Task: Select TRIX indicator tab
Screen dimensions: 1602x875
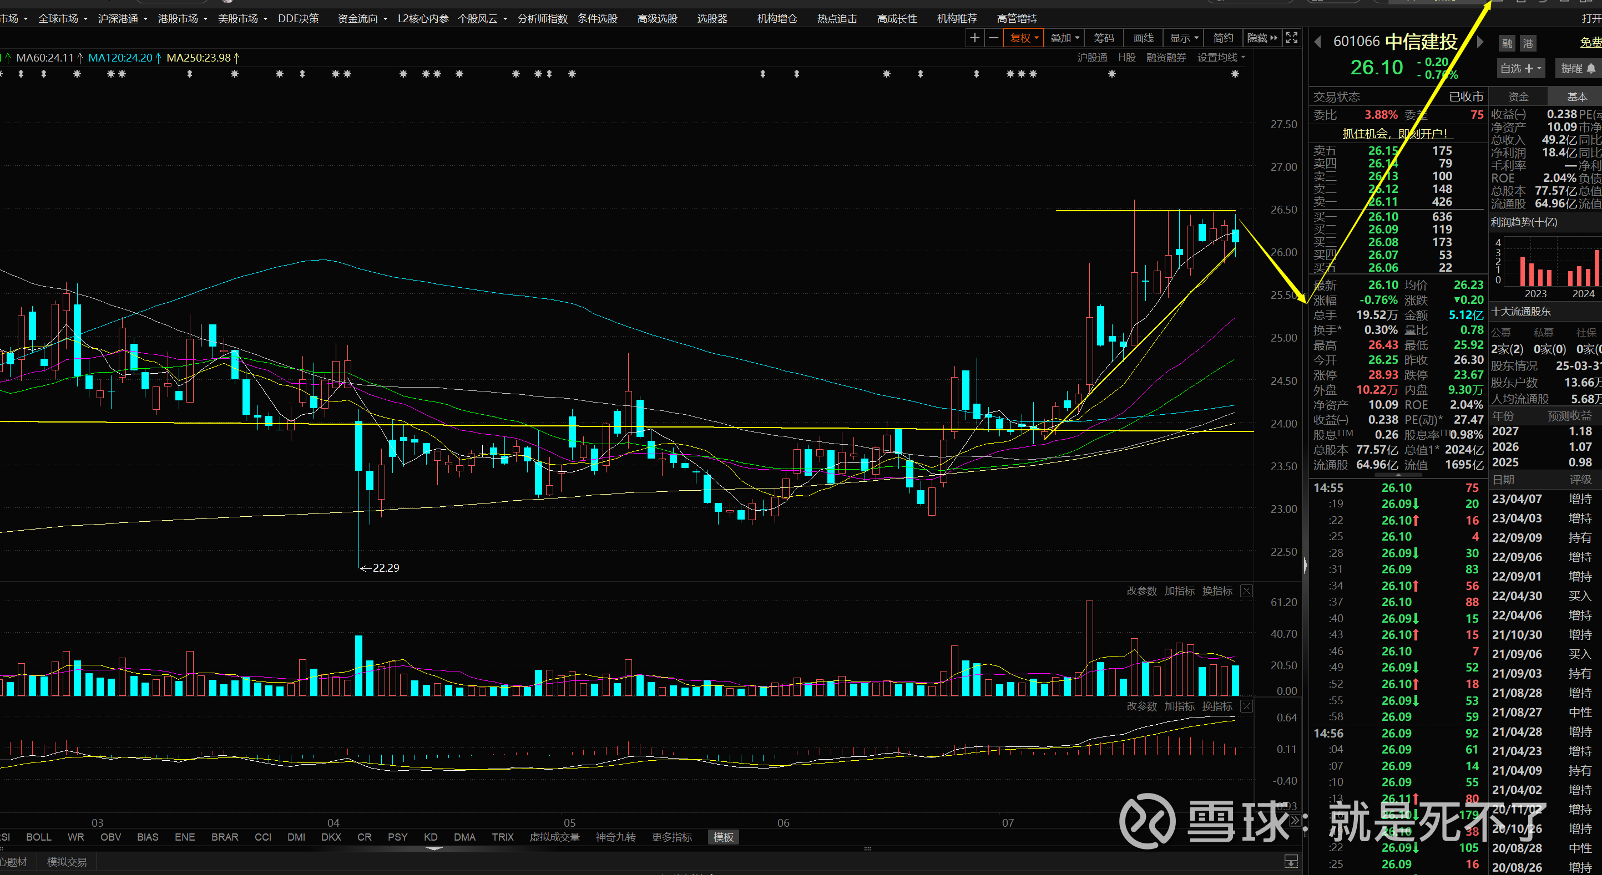Action: point(503,837)
